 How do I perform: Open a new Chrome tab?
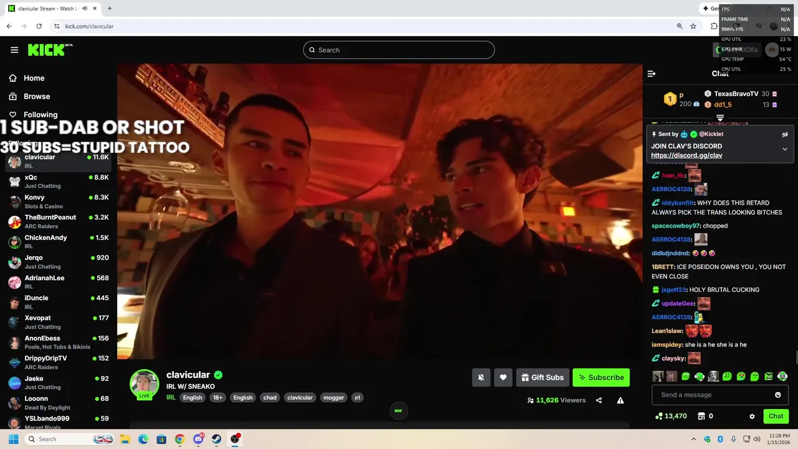110,9
